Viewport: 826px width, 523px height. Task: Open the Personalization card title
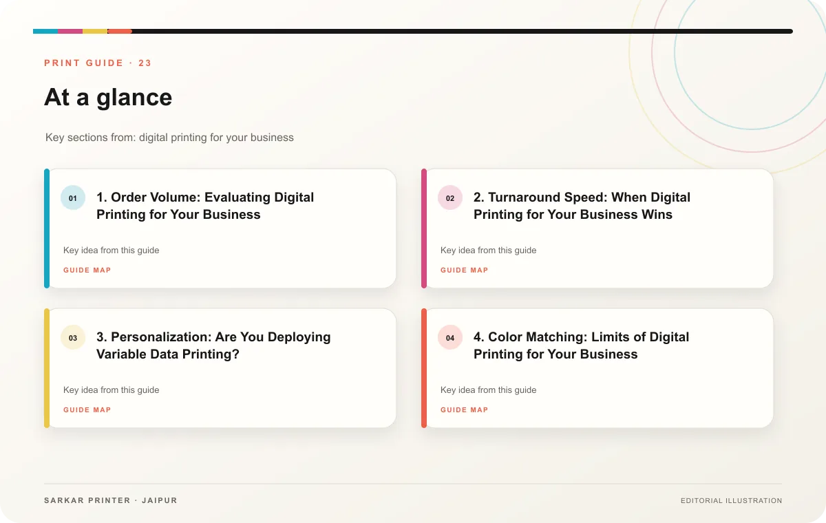coord(213,345)
